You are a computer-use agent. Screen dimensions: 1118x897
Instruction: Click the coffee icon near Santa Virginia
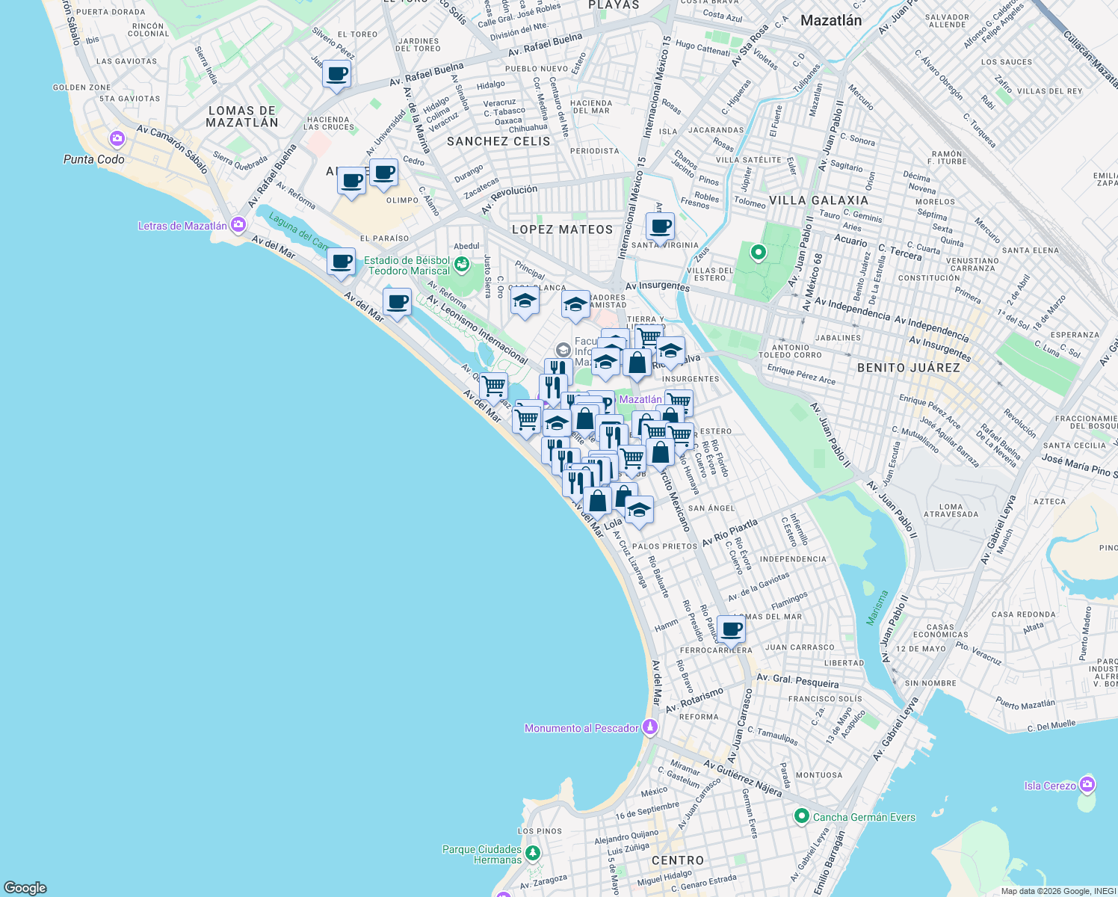[660, 226]
